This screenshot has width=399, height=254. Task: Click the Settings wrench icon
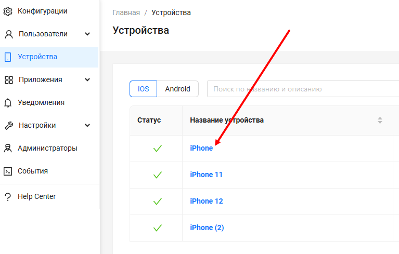8,126
